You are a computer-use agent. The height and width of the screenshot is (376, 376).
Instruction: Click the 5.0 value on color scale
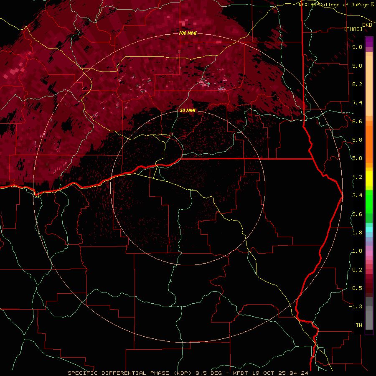click(x=357, y=158)
